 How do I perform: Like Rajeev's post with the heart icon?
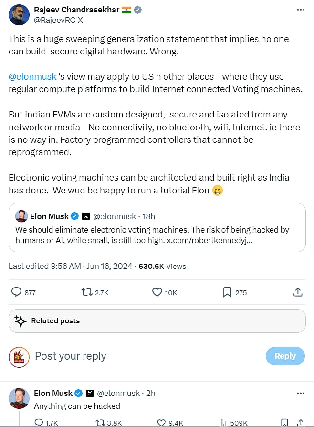157,292
